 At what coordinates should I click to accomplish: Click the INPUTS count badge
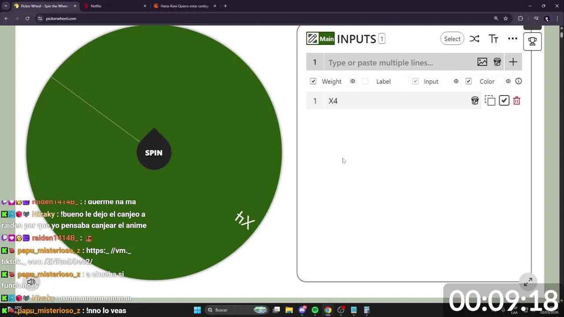(x=382, y=39)
